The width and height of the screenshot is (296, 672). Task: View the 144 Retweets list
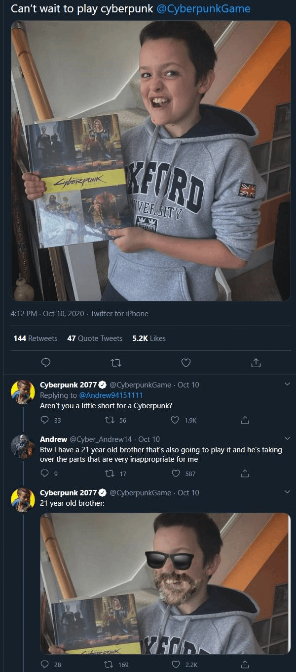point(36,338)
